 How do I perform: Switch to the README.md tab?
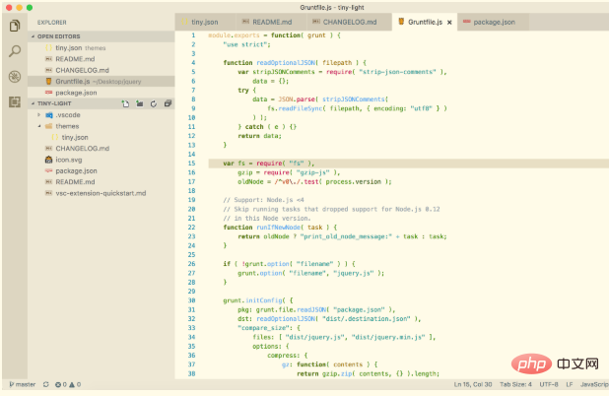click(271, 22)
